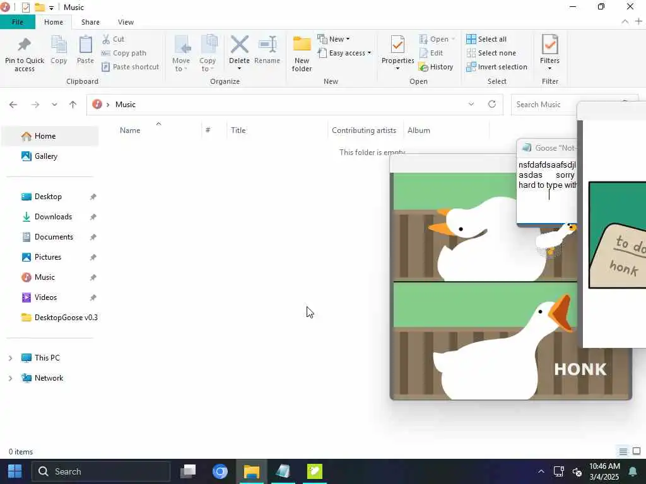Click Invert selection

tap(497, 67)
